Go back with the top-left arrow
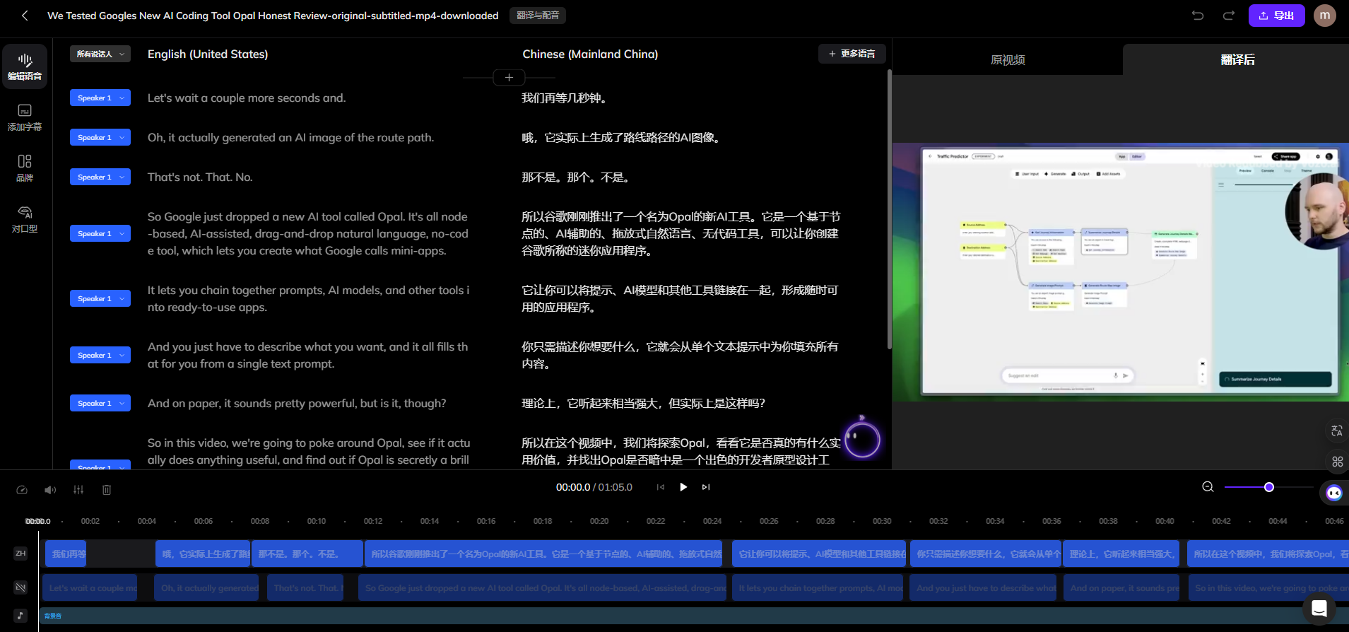 click(x=25, y=16)
